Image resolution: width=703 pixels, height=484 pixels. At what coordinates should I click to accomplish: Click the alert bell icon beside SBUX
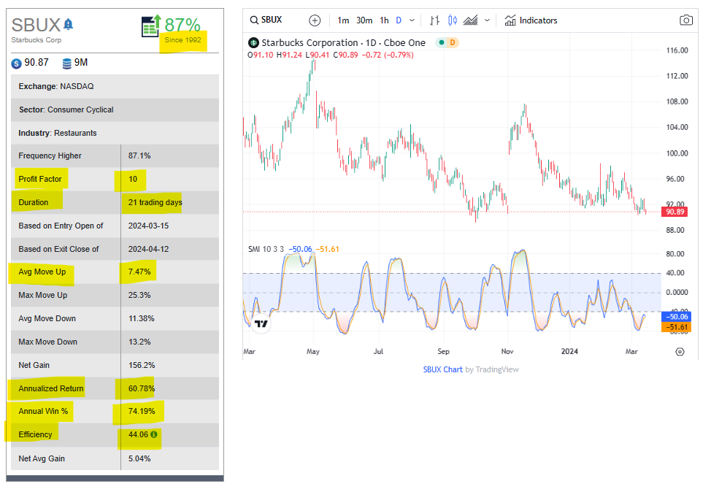(x=68, y=24)
